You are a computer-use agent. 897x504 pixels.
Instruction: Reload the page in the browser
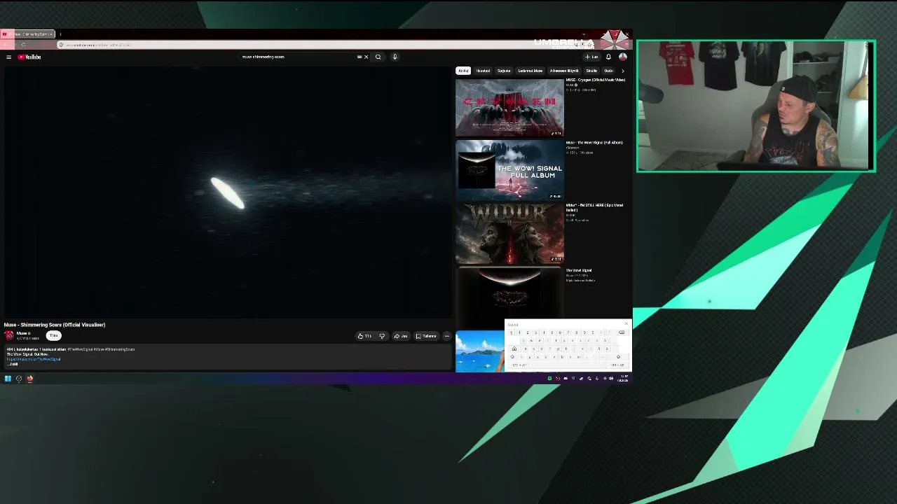[23, 45]
